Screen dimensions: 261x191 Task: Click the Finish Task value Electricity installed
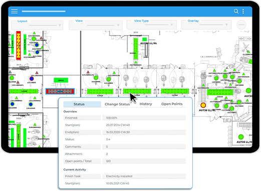119,176
